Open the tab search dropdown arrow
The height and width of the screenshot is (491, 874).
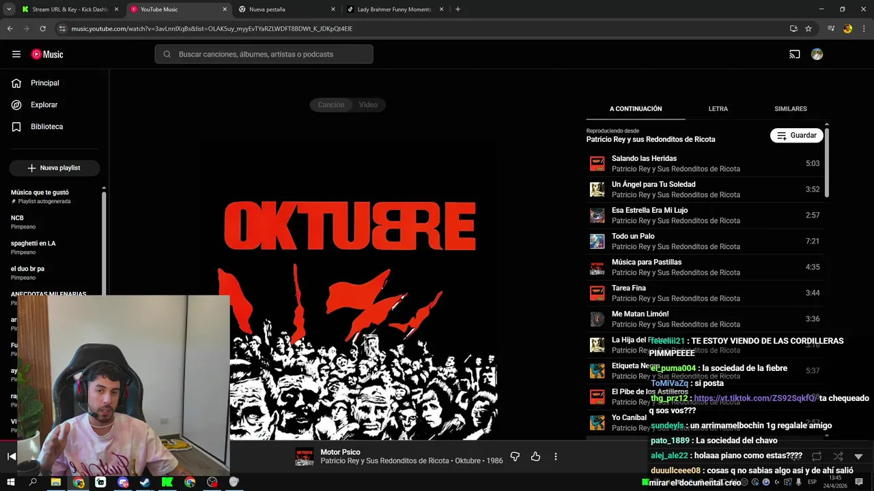(9, 10)
